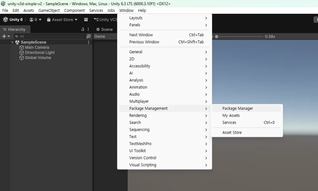318x191 pixels.
Task: Expand the Search submenu
Action: click(164, 122)
